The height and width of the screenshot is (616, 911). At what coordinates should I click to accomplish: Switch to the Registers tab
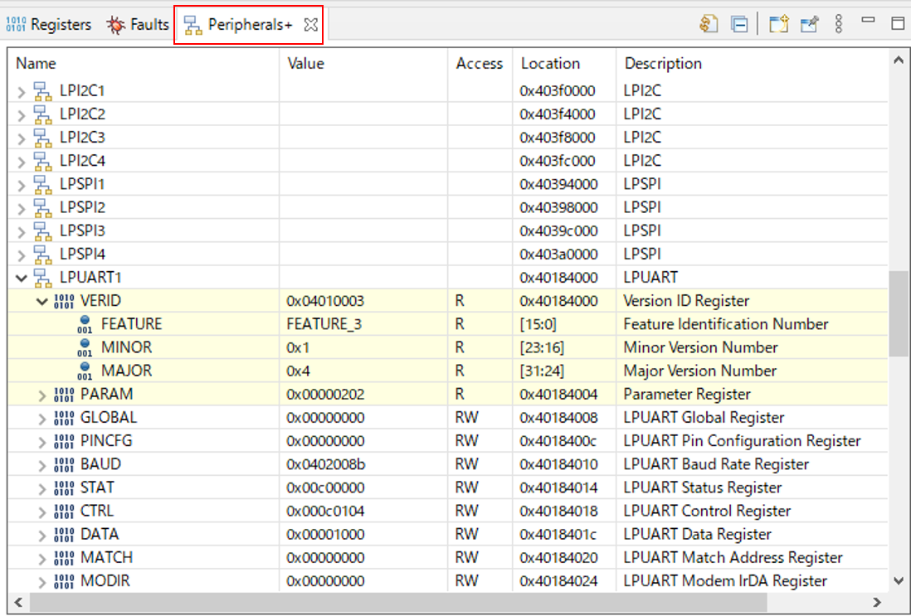tap(49, 24)
